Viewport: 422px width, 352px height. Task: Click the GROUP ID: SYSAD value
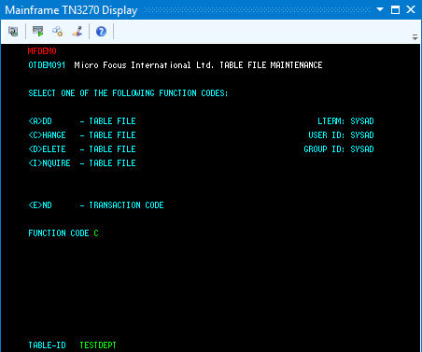tap(362, 149)
